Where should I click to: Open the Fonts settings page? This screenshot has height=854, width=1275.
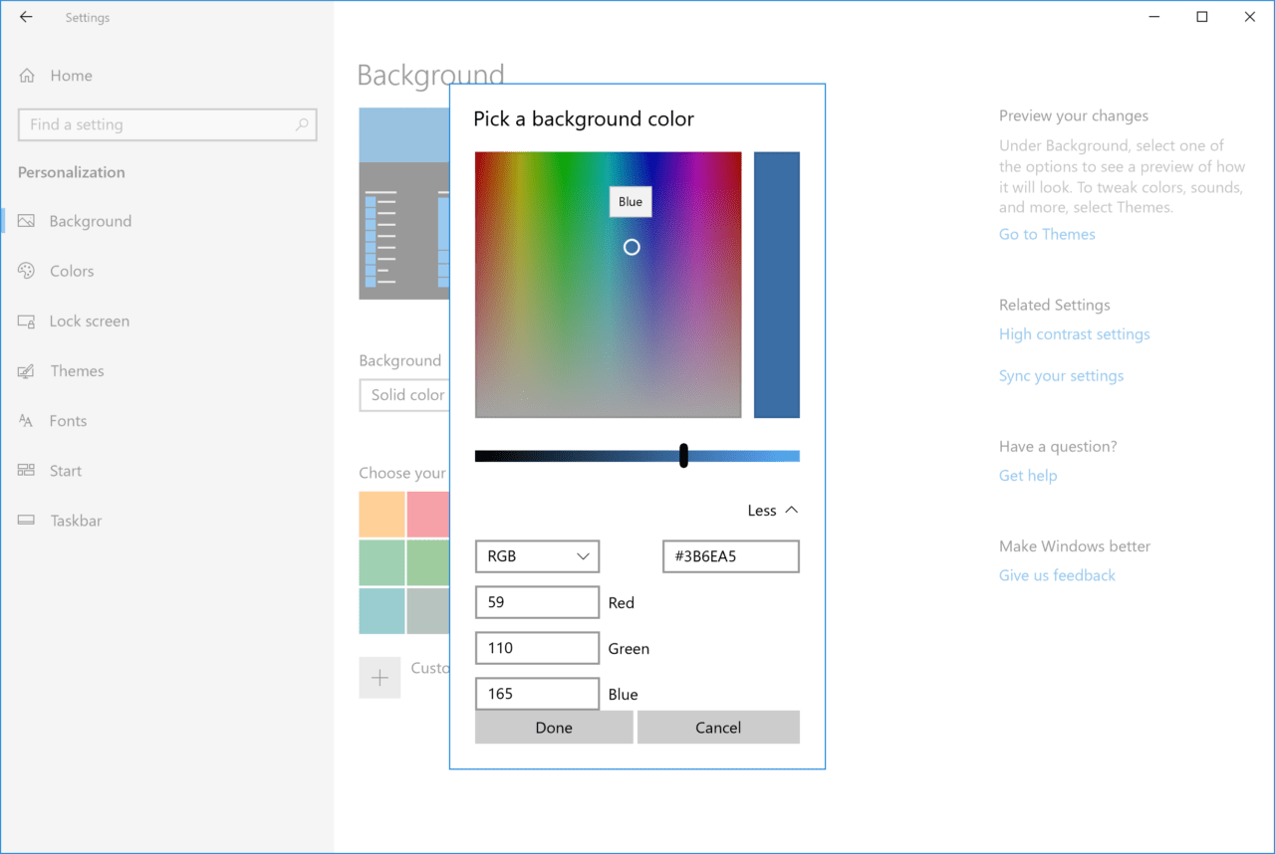pyautogui.click(x=68, y=421)
